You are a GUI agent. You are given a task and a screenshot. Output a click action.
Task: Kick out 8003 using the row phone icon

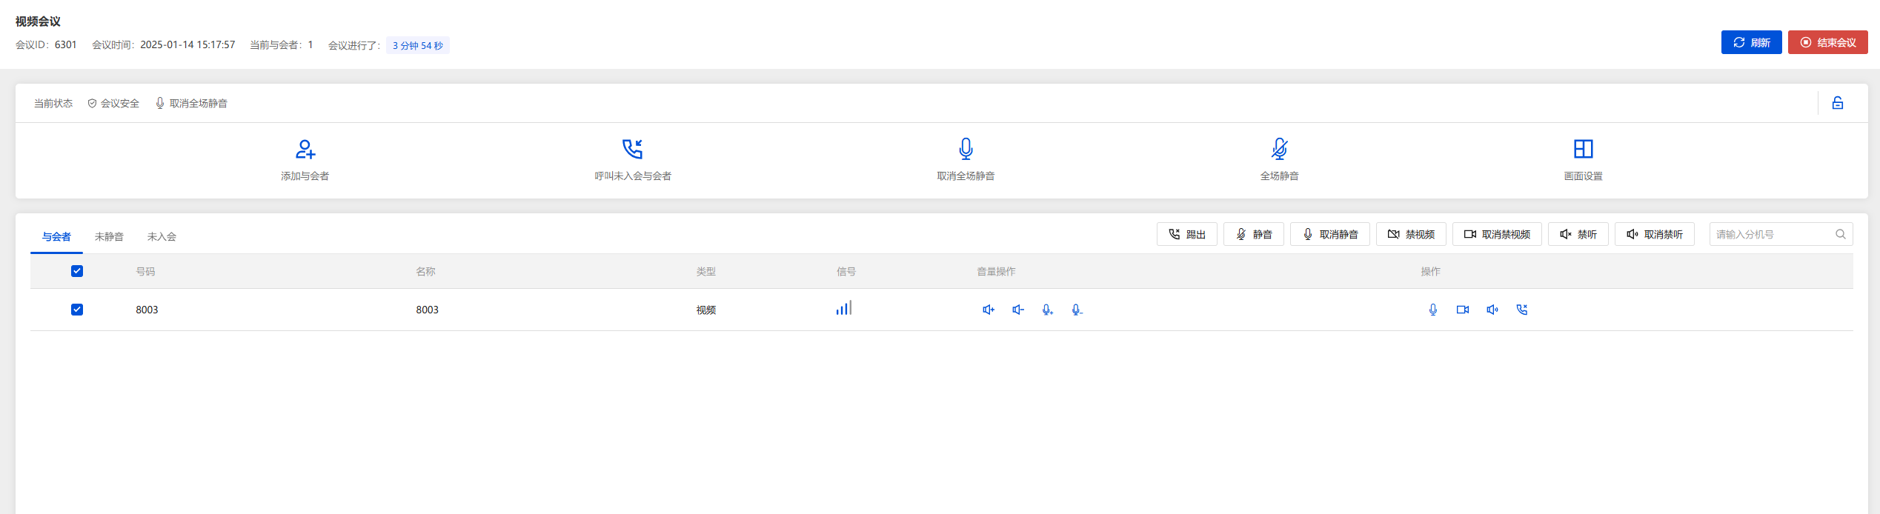[x=1521, y=310]
